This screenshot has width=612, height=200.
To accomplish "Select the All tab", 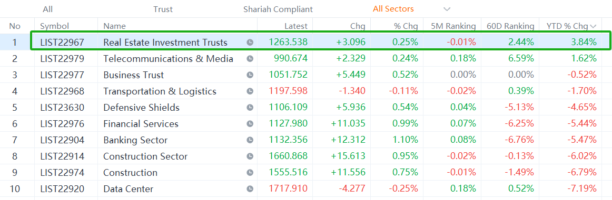I will (x=47, y=9).
